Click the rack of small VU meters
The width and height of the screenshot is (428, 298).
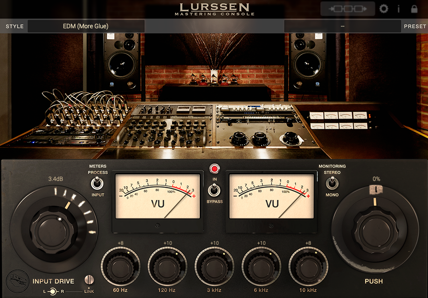[338, 120]
